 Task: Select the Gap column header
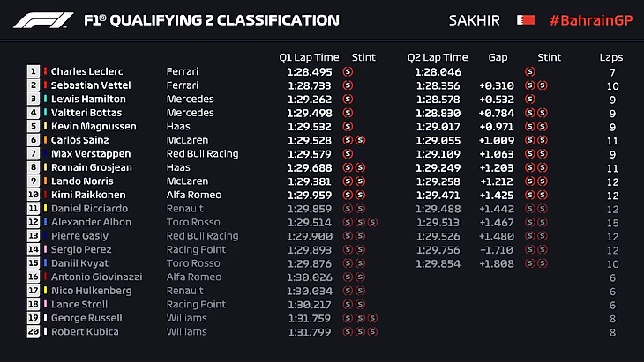(x=498, y=57)
